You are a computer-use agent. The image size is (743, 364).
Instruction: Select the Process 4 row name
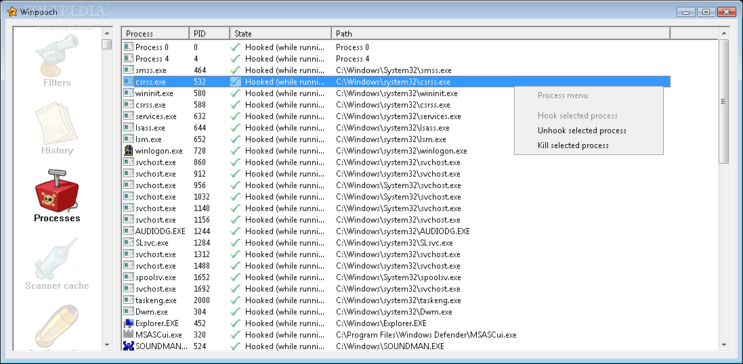(x=152, y=59)
